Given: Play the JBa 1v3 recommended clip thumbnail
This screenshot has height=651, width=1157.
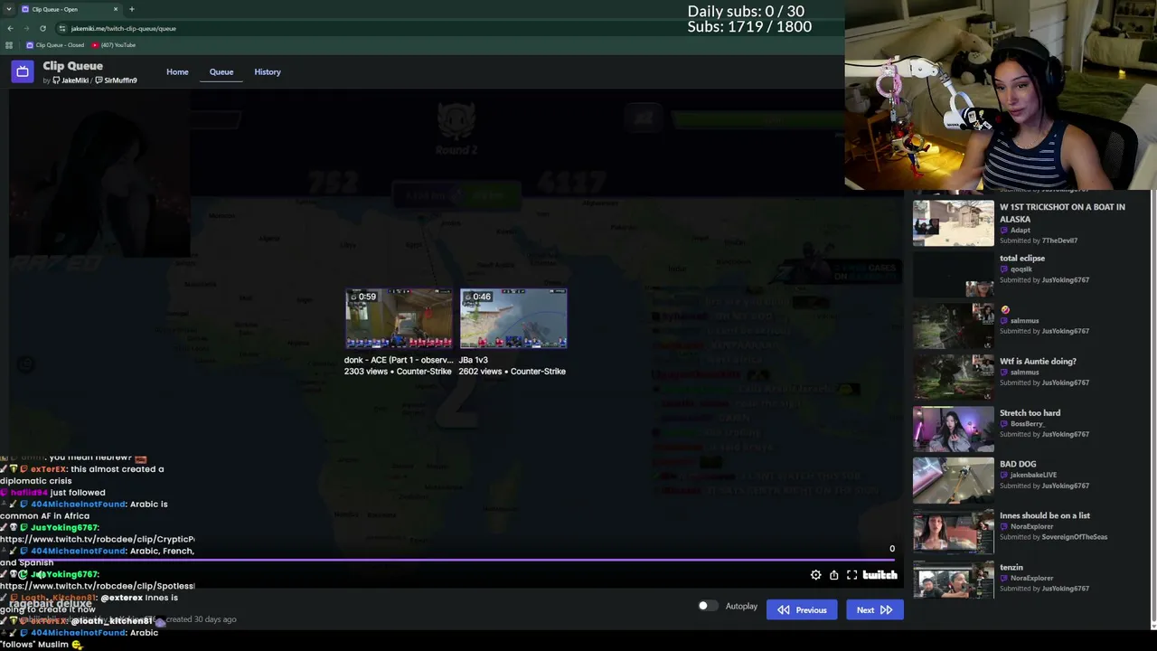Looking at the screenshot, I should point(513,318).
